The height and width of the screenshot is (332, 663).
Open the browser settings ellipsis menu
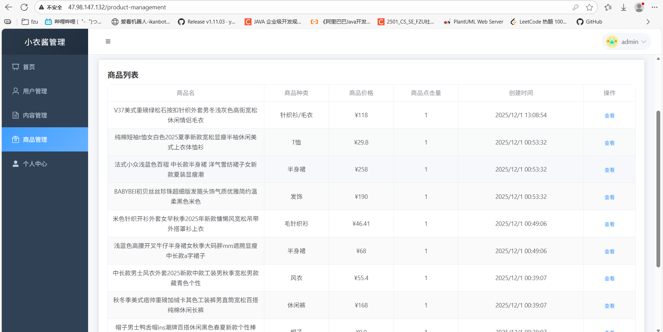pyautogui.click(x=655, y=7)
